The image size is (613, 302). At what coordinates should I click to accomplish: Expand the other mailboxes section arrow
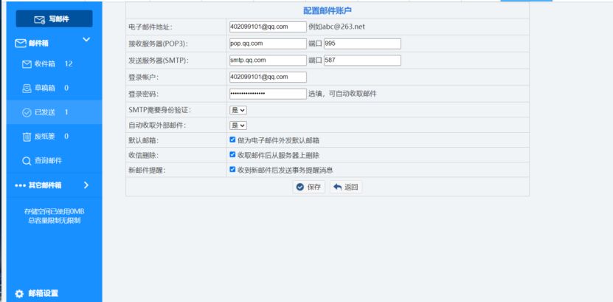(x=86, y=185)
